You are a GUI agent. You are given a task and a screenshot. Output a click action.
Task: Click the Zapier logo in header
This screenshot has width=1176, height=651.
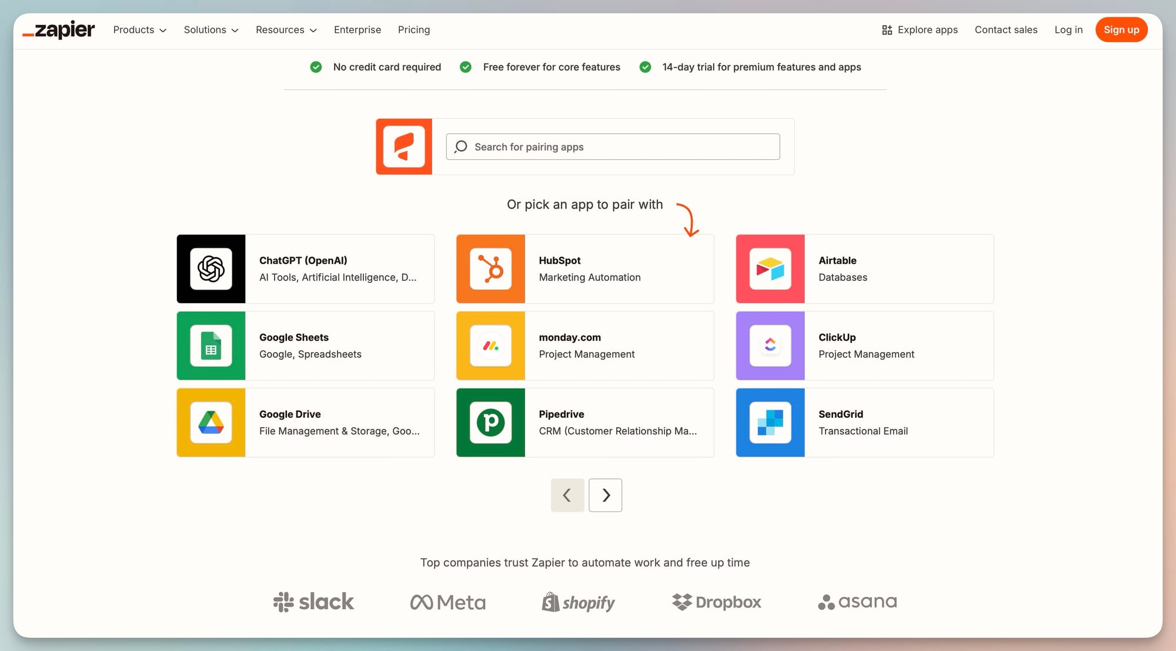(x=59, y=30)
